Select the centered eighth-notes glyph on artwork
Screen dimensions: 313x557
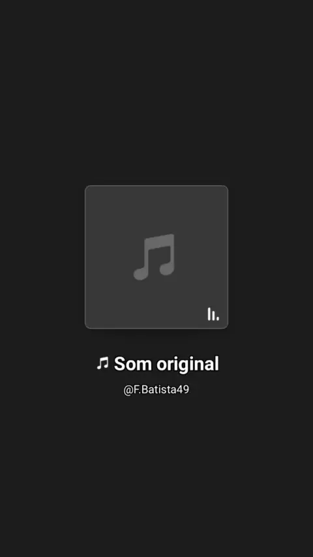tap(154, 257)
